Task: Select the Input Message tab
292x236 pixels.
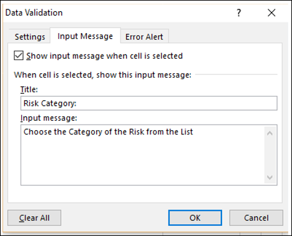Action: tap(85, 36)
